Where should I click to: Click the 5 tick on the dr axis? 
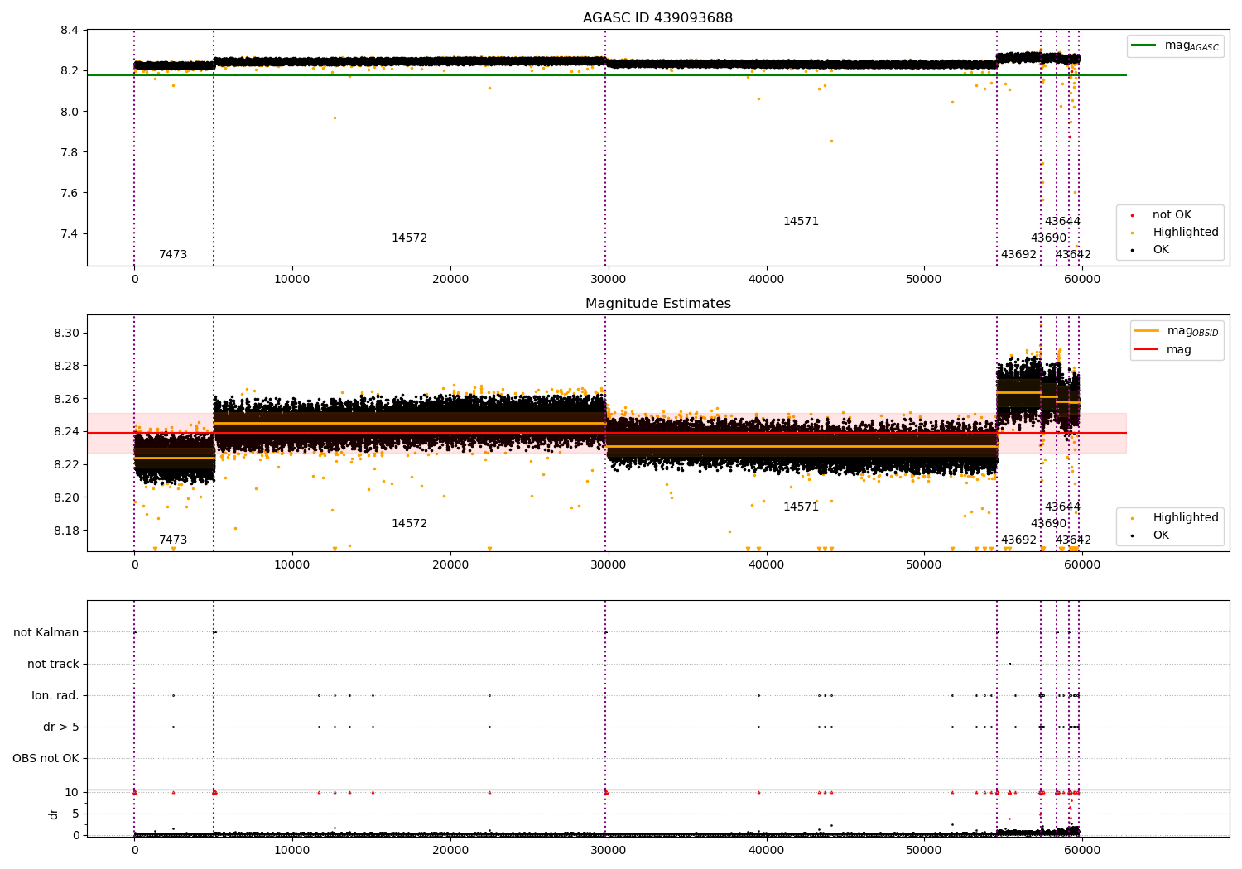click(76, 814)
